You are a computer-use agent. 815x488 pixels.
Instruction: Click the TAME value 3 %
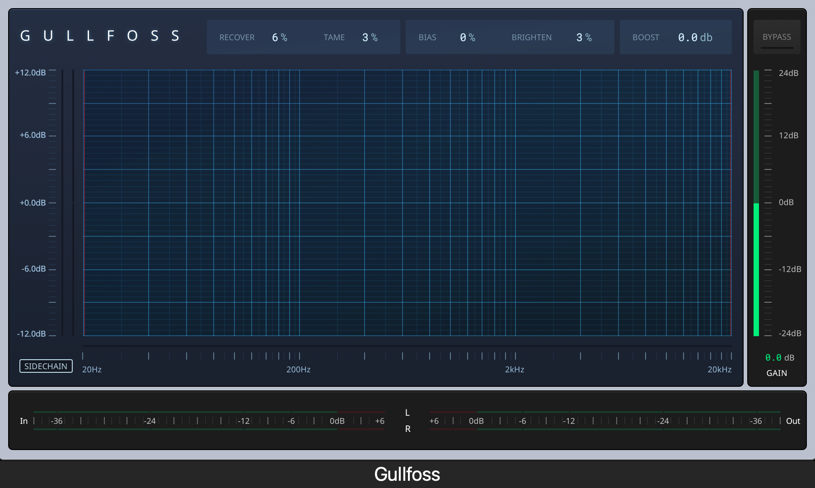coord(370,38)
